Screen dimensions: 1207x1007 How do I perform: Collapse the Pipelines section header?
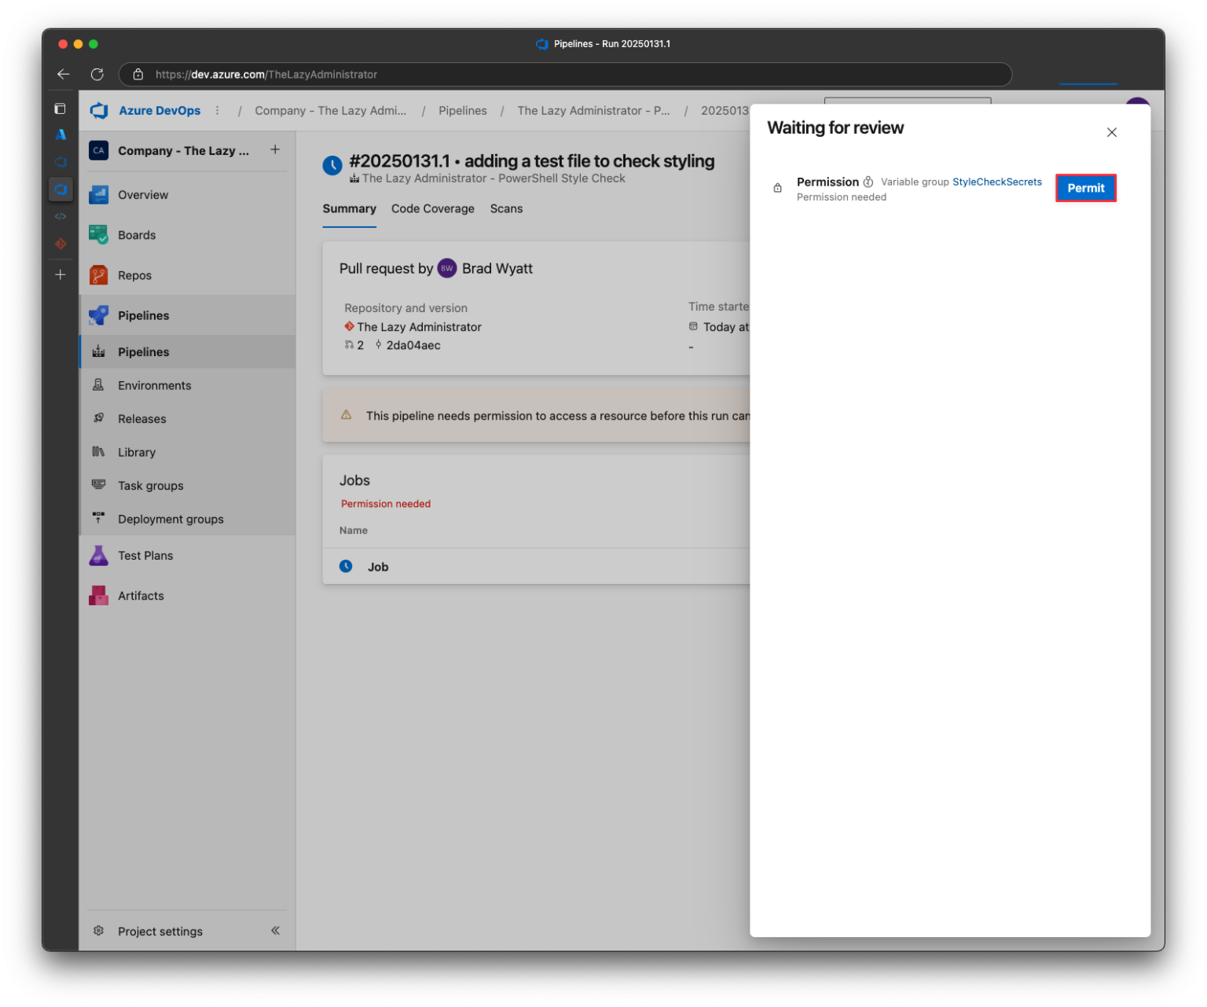(x=187, y=315)
